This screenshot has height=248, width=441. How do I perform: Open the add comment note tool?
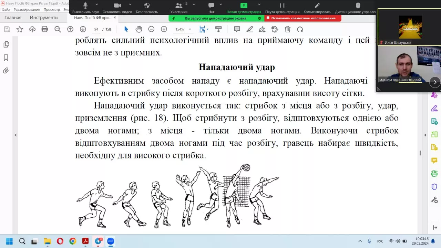[237, 29]
